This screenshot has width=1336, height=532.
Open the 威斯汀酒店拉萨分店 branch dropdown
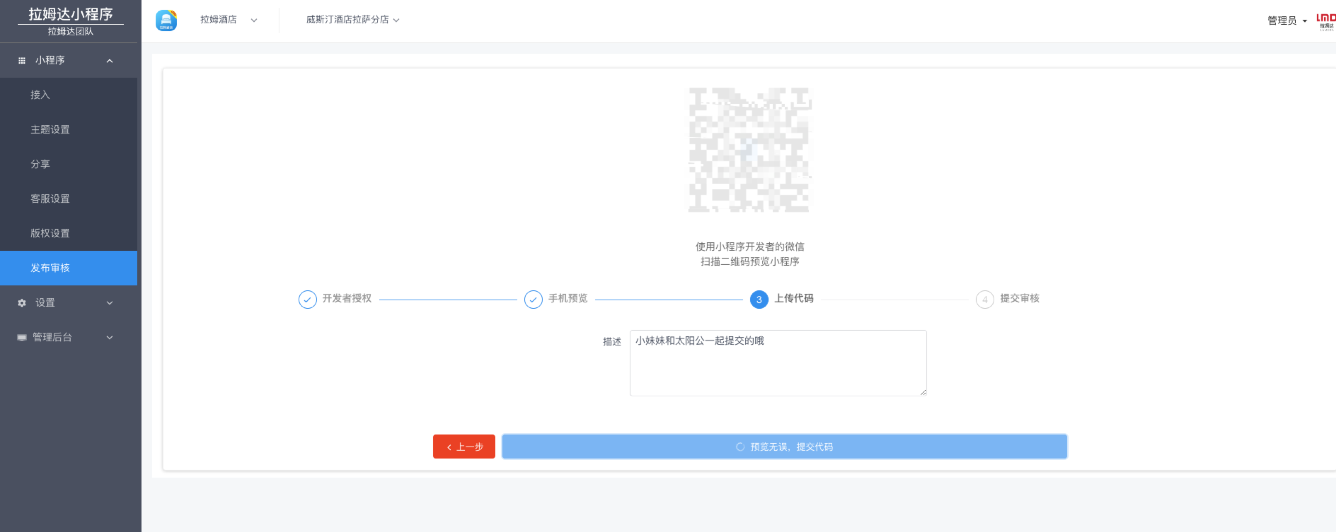point(353,20)
